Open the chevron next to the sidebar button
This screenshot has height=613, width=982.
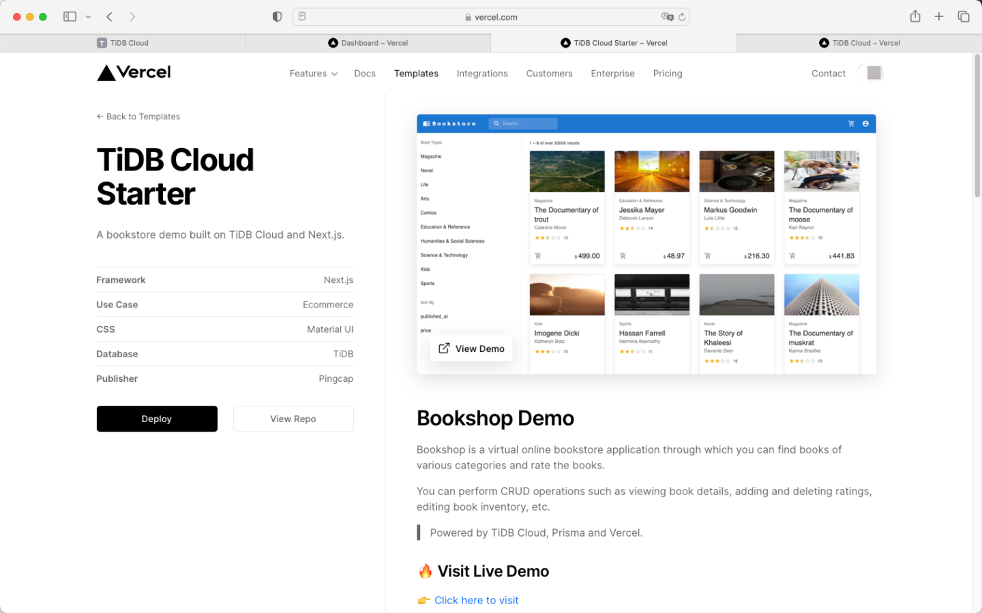(88, 16)
